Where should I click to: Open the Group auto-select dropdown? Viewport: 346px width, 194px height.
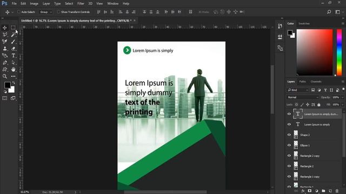coord(45,12)
